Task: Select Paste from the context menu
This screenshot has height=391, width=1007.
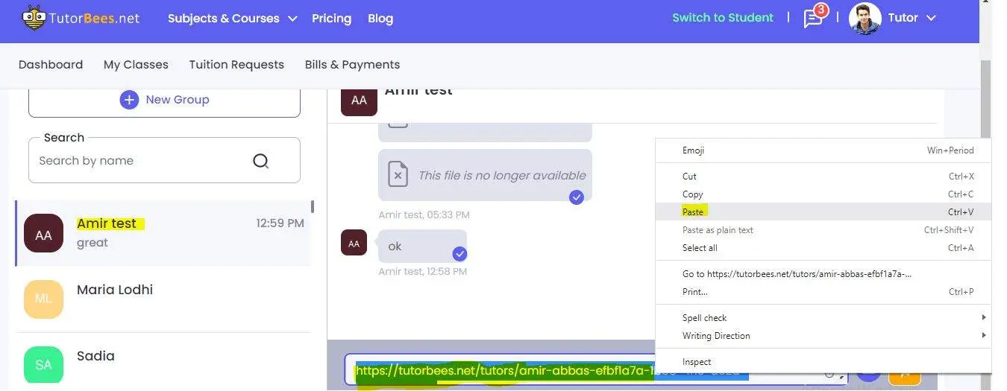Action: [x=693, y=212]
